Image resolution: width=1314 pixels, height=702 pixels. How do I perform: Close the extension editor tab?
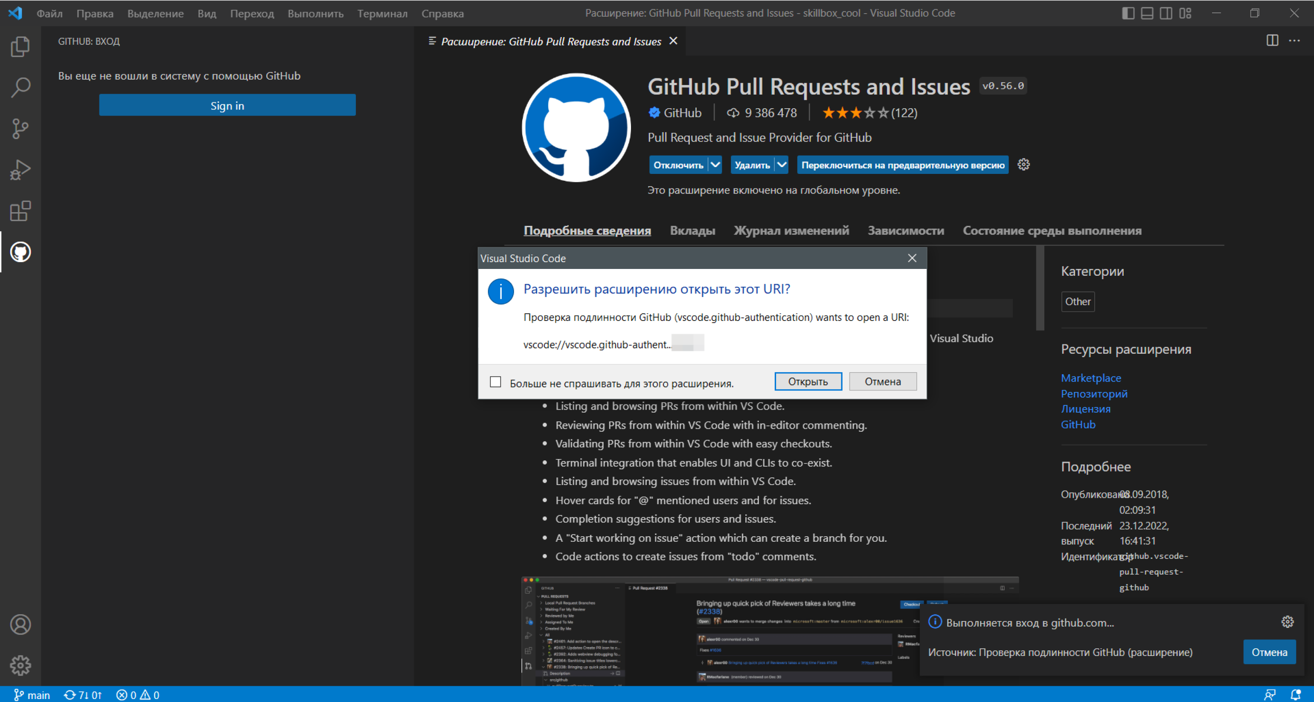coord(673,41)
